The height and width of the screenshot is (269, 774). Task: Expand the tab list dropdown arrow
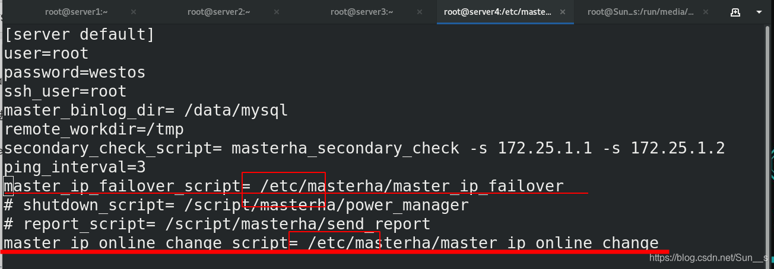[x=759, y=12]
